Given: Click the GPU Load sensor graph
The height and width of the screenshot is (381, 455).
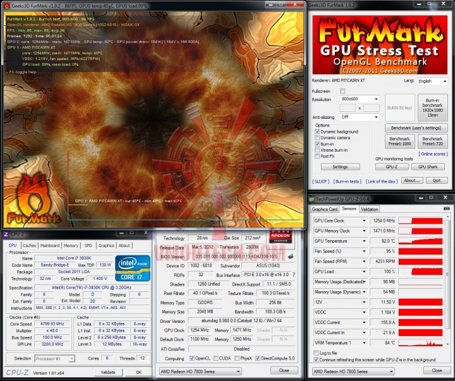Looking at the screenshot, I should tap(420, 271).
